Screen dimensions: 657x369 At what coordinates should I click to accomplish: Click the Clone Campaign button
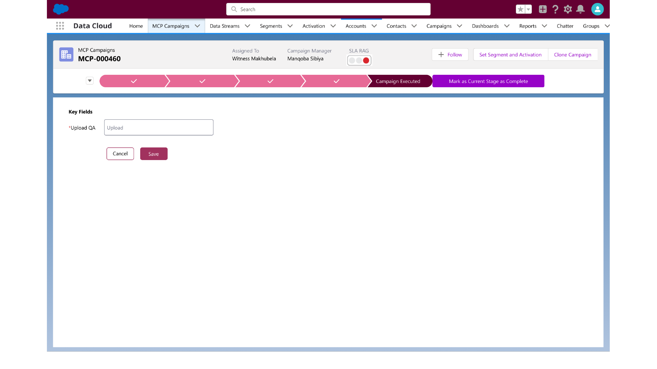(573, 54)
